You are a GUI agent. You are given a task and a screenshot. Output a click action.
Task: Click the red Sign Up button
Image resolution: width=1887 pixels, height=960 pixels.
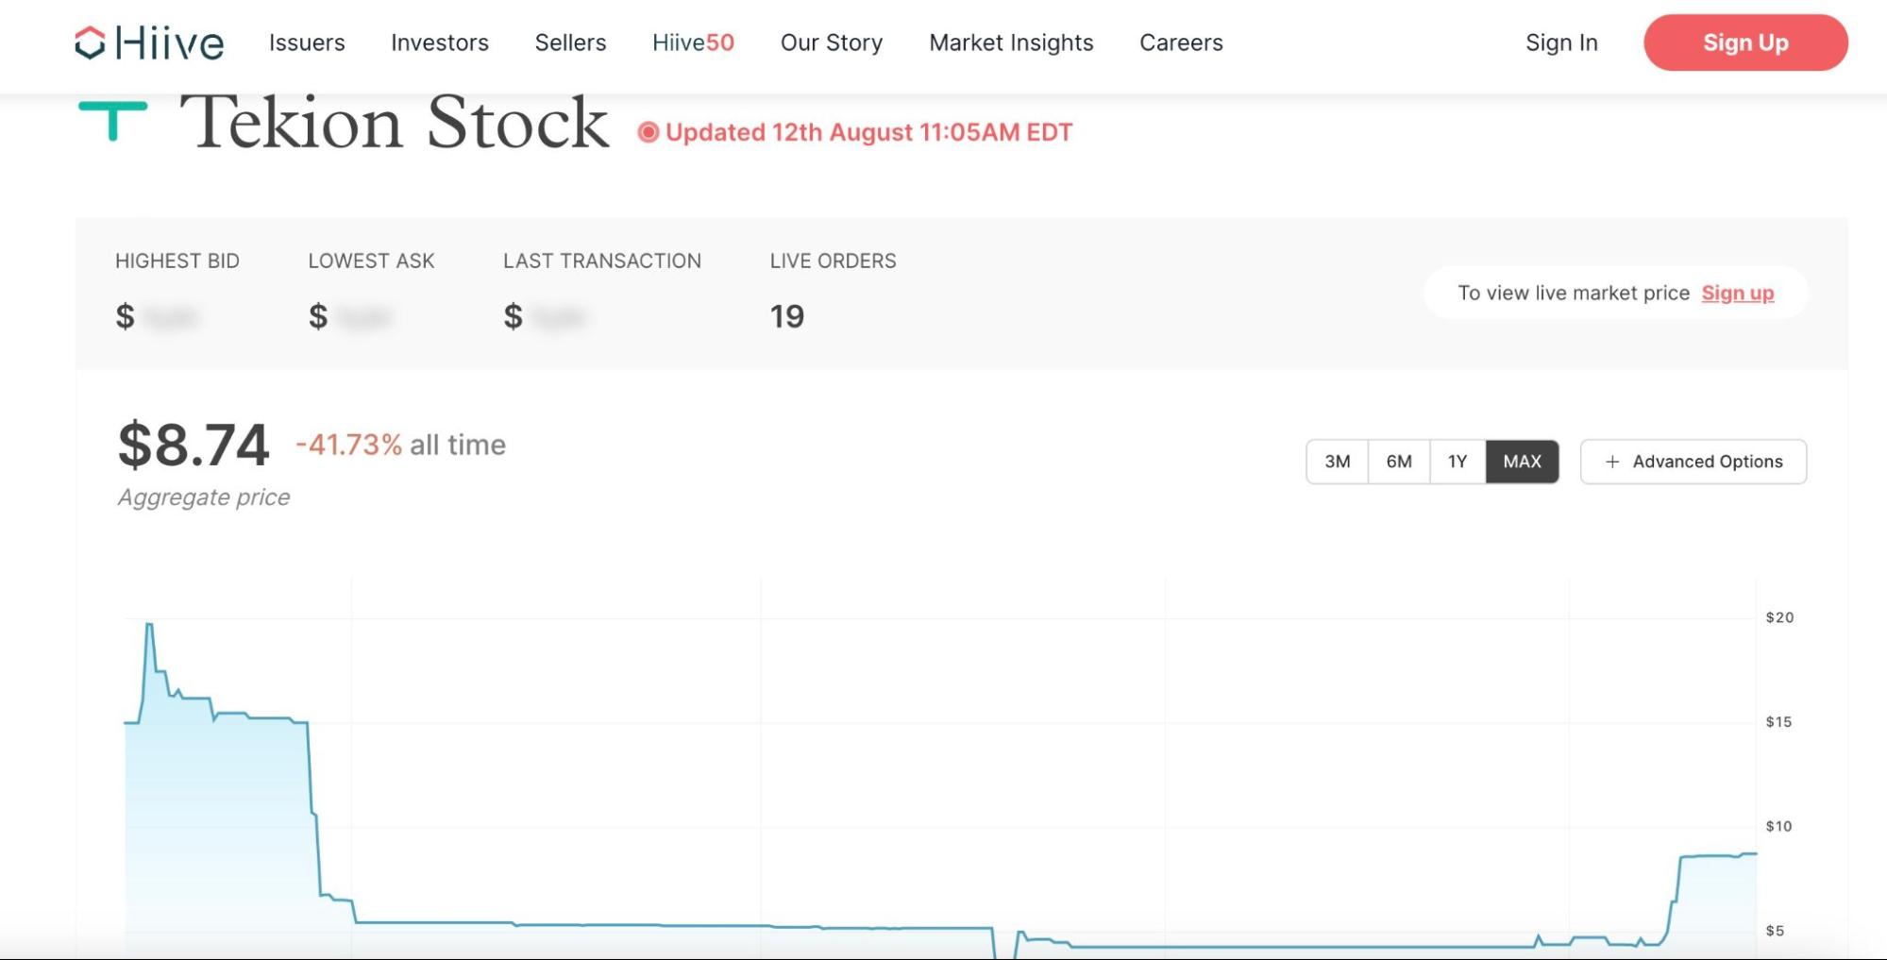(1745, 42)
